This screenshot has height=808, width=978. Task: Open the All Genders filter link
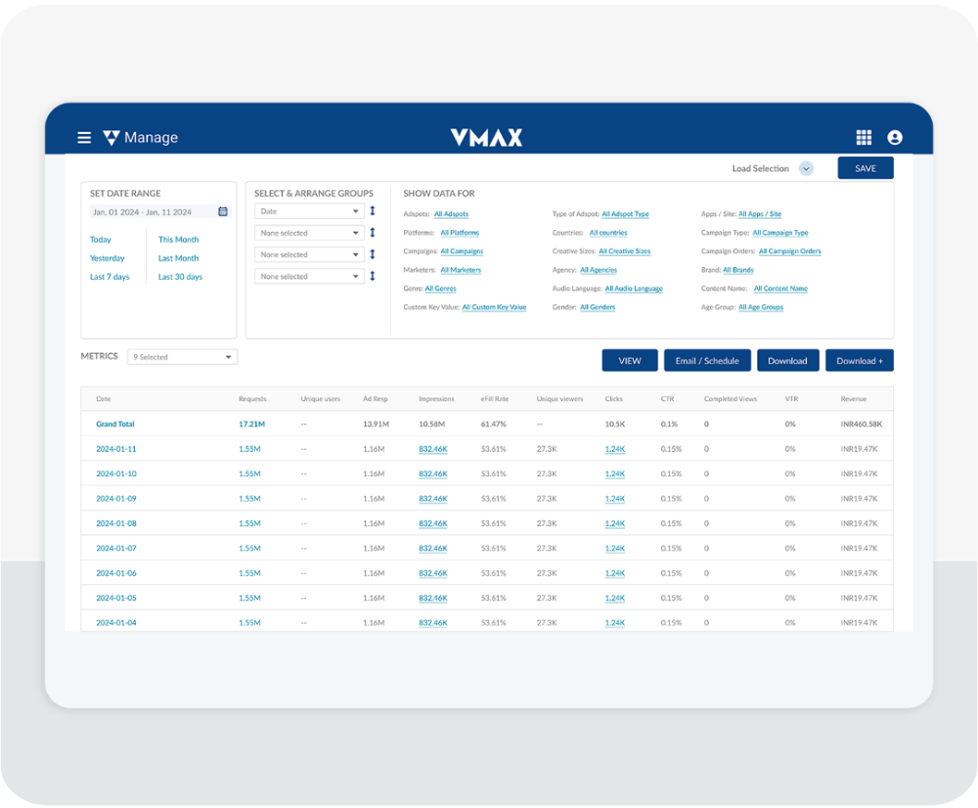pos(598,307)
